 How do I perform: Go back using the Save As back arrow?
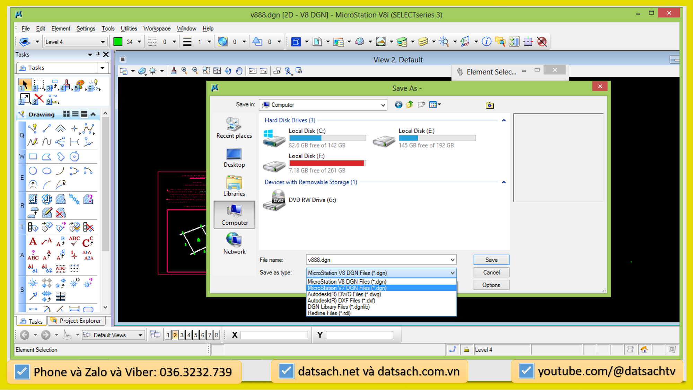tap(398, 105)
